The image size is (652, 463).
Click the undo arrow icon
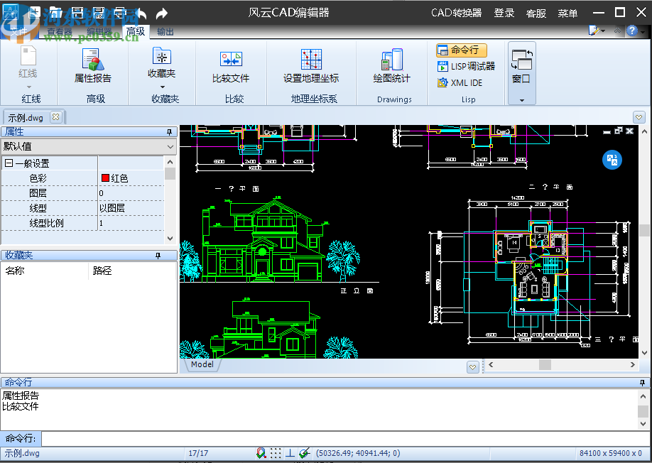tap(141, 13)
